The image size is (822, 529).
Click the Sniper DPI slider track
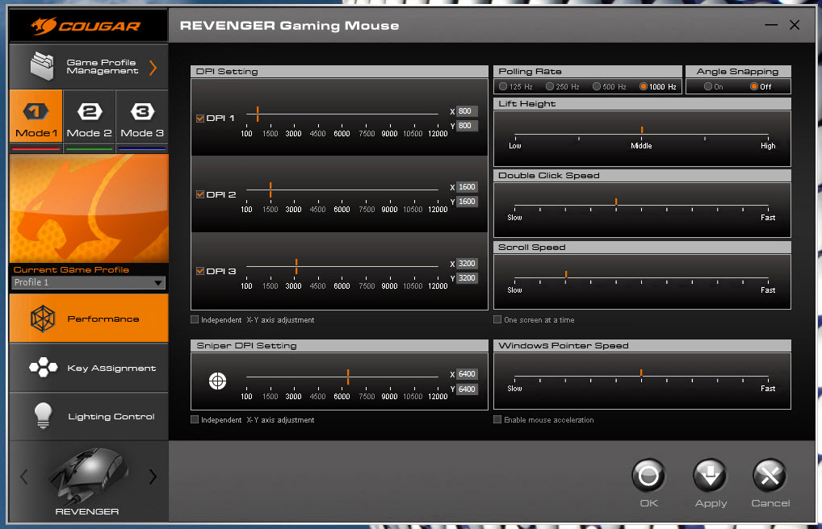pyautogui.click(x=342, y=377)
